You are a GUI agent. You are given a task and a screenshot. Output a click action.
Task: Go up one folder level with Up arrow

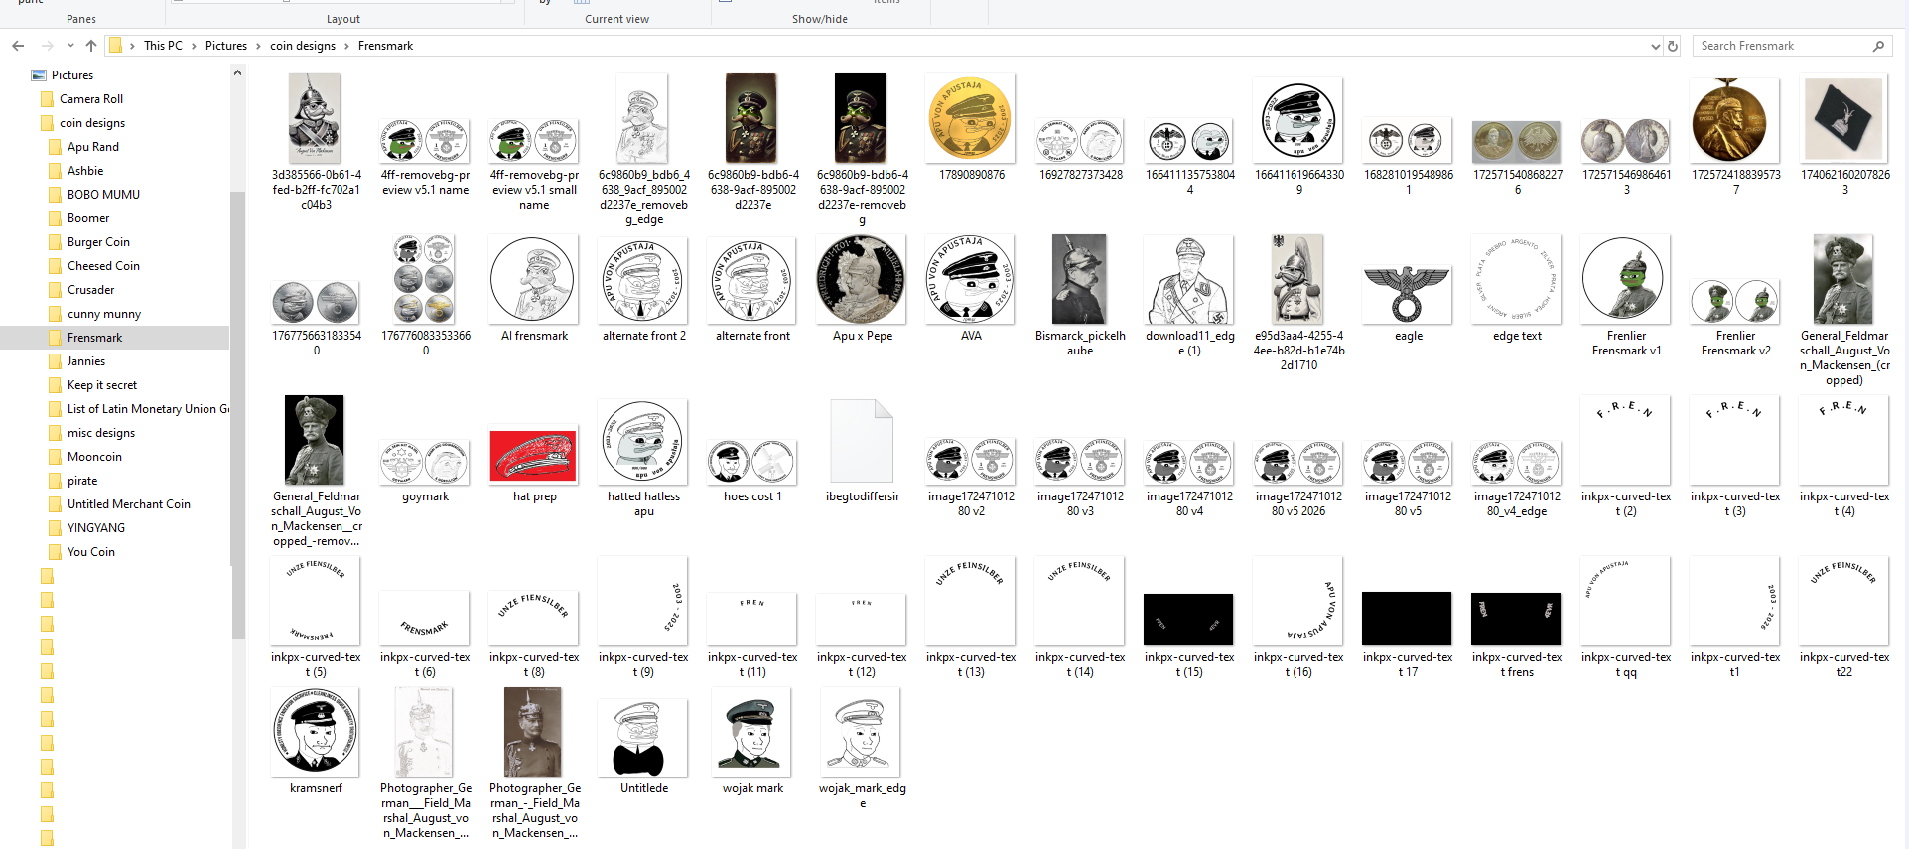(91, 46)
